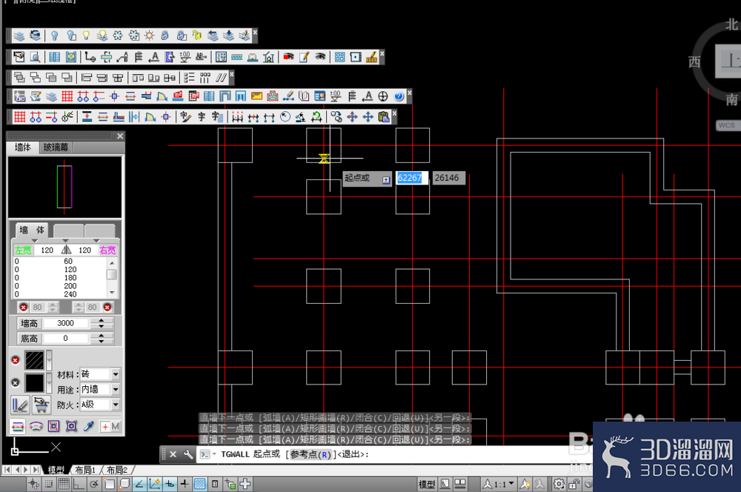
Task: Click the 墙高 wall height button
Action: point(30,323)
